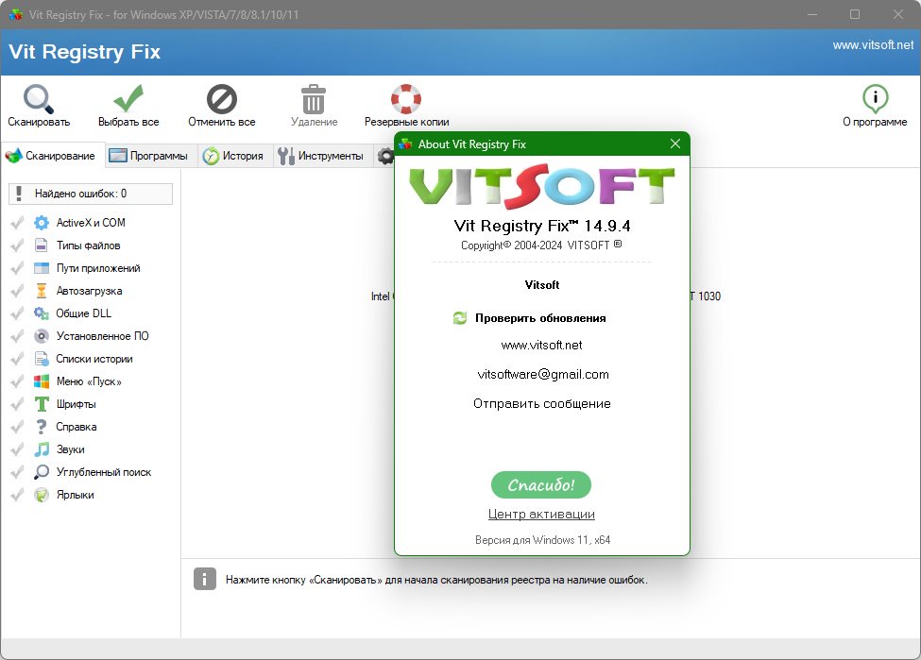
Task: Start registry scan with the magnifier icon
Action: point(38,98)
